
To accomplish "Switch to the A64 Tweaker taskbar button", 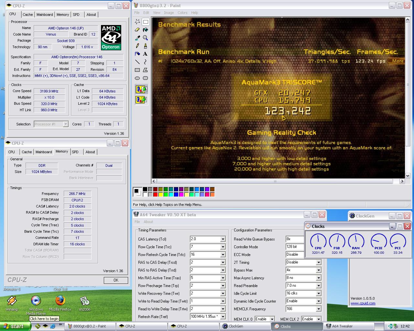I will [x=349, y=326].
